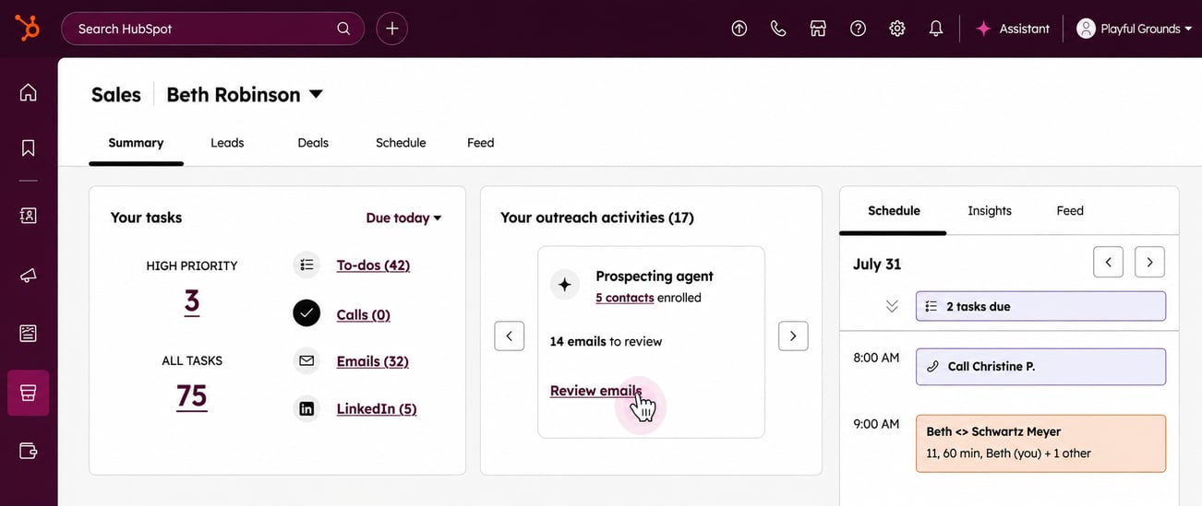Open Beth <> Schwartz Meyer meeting
Image resolution: width=1202 pixels, height=506 pixels.
(x=1040, y=443)
